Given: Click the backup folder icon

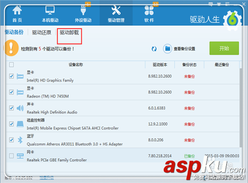Looking at the screenshot, I should [168, 48].
